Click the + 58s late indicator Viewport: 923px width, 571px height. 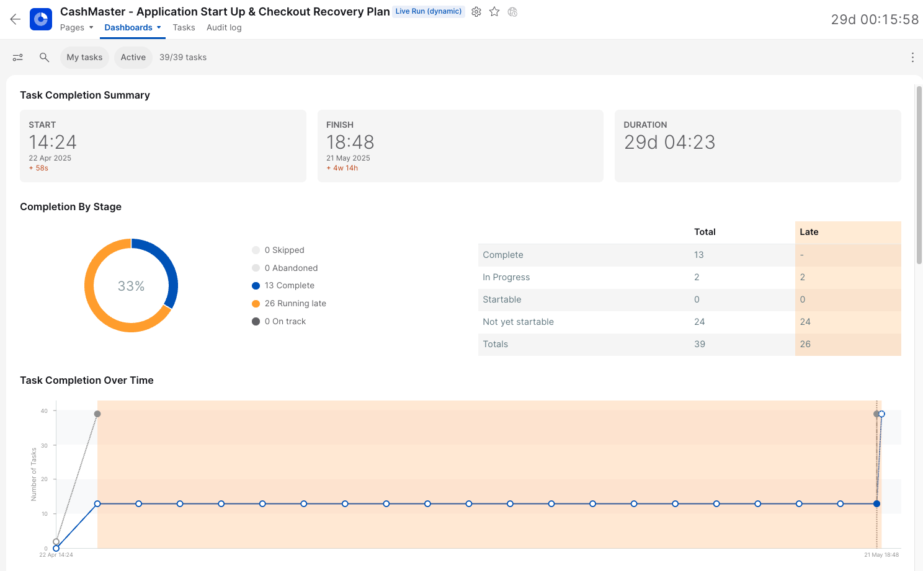pos(38,168)
